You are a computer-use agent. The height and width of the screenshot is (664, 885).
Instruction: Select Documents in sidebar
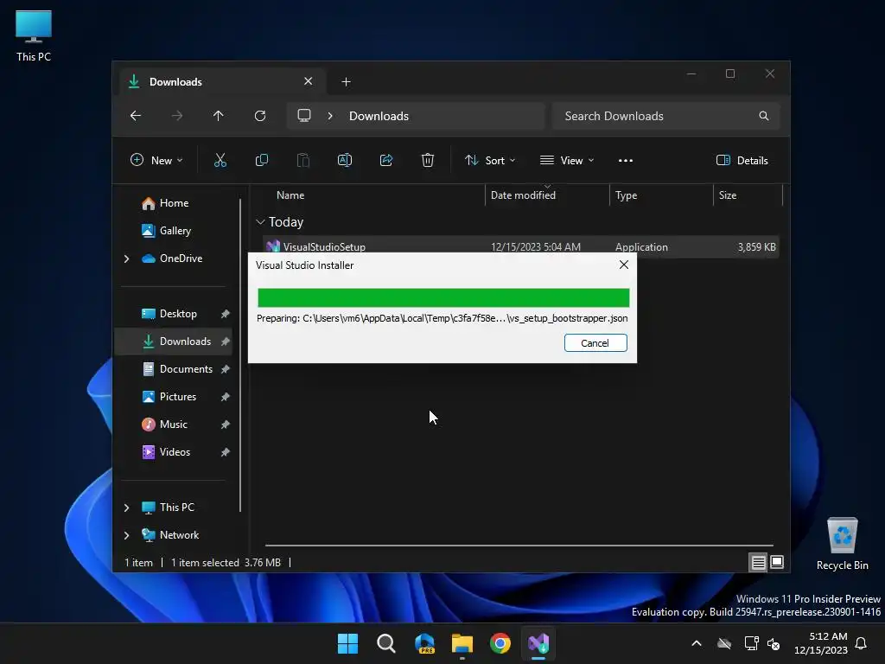[x=186, y=369]
